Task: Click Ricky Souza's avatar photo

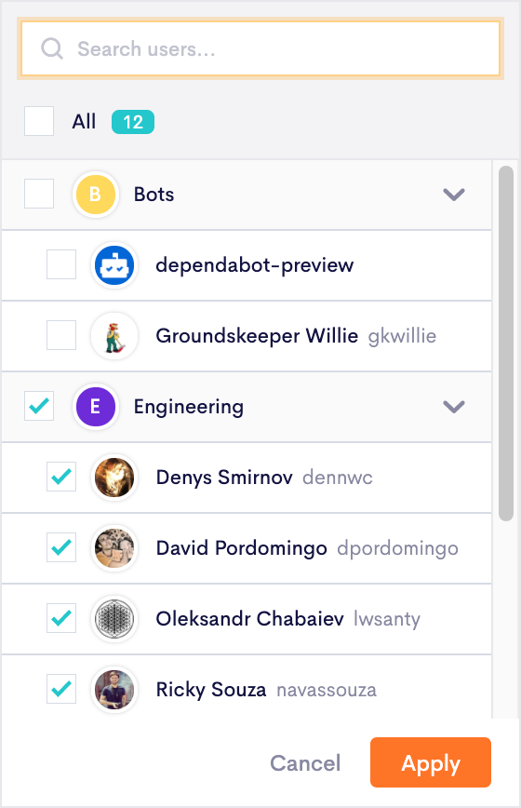Action: [114, 690]
